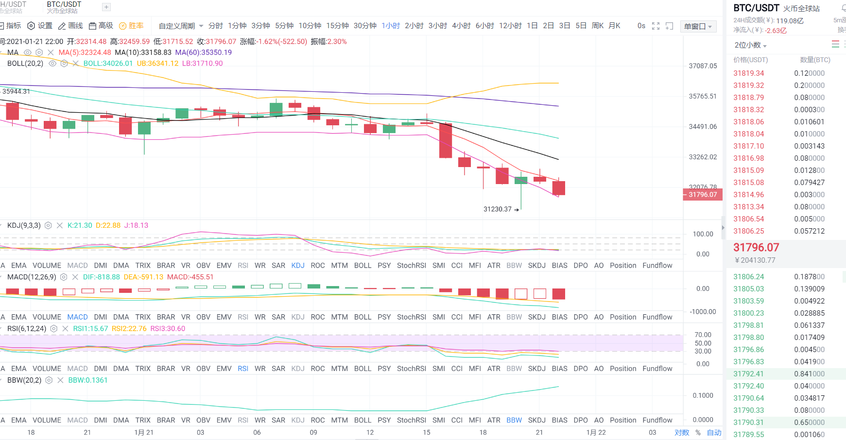Open the 单窗口 layout dropdown
This screenshot has width=846, height=440.
tap(698, 26)
